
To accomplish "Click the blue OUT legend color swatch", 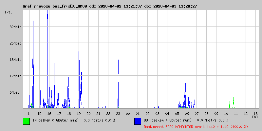I will tap(138, 121).
